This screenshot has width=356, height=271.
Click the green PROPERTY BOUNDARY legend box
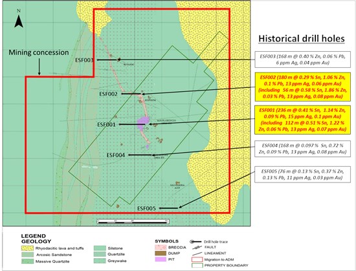click(197, 265)
